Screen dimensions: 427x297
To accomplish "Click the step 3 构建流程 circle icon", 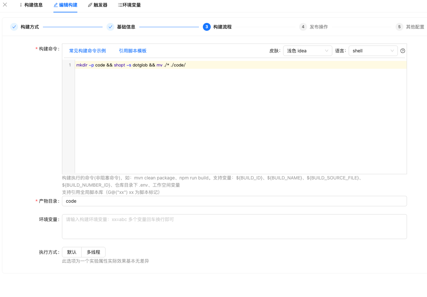I will point(207,27).
